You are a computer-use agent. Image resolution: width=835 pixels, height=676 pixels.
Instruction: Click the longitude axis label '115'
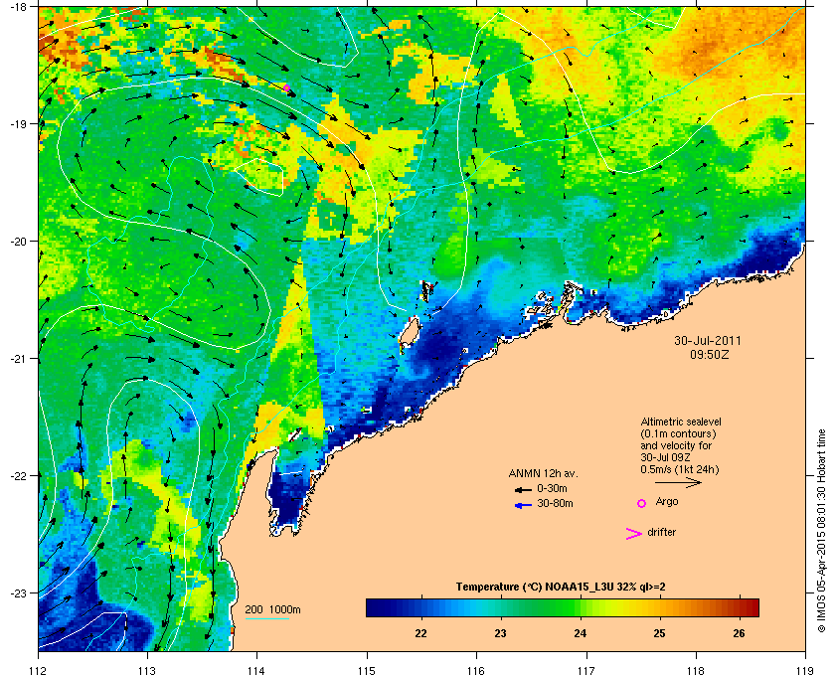coord(367,670)
